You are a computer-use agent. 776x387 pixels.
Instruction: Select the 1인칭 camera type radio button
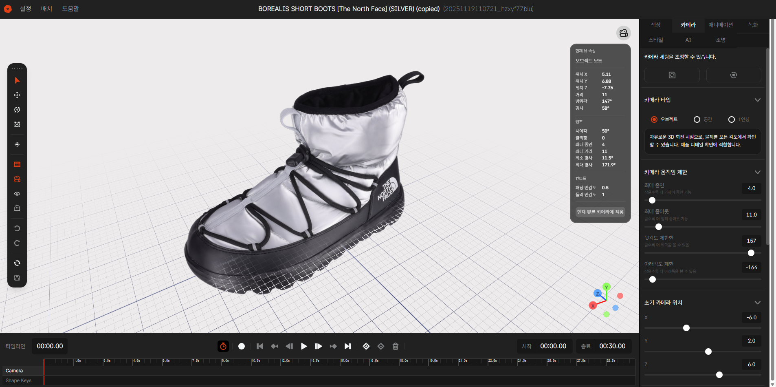[x=731, y=119]
